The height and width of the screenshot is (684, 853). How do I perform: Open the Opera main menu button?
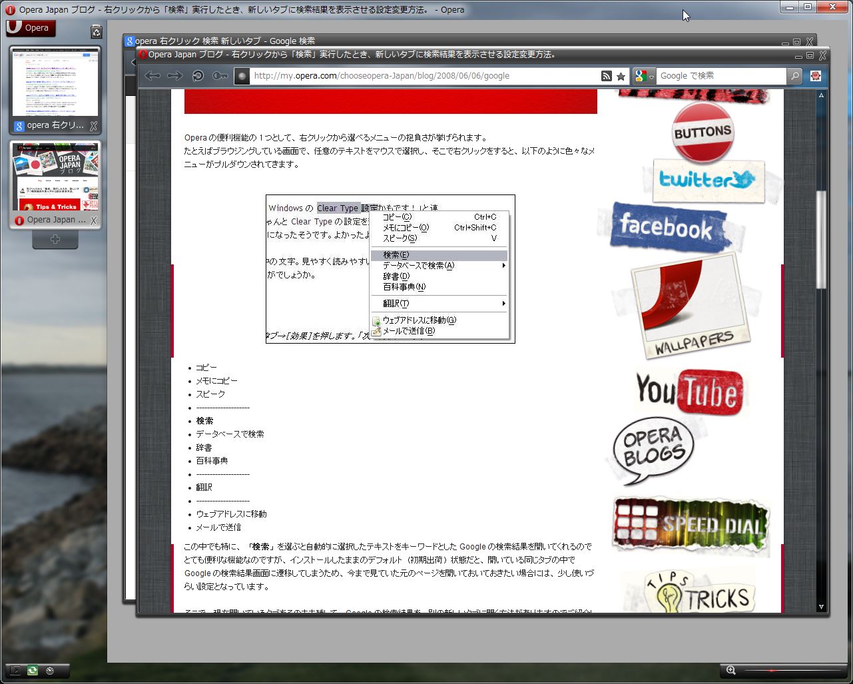pos(31,28)
